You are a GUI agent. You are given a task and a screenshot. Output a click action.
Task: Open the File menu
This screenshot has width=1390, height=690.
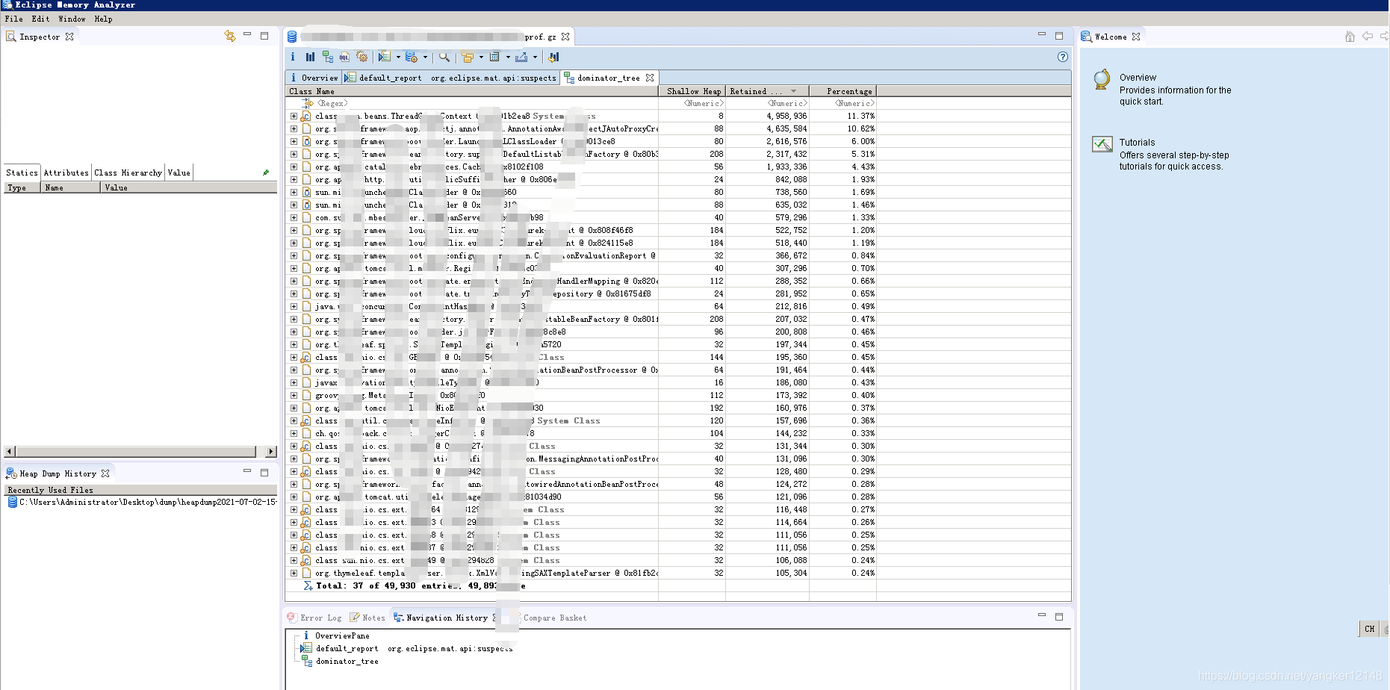point(13,19)
